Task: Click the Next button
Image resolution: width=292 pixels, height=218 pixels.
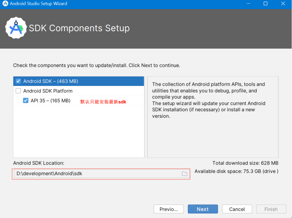Action: coord(203,209)
